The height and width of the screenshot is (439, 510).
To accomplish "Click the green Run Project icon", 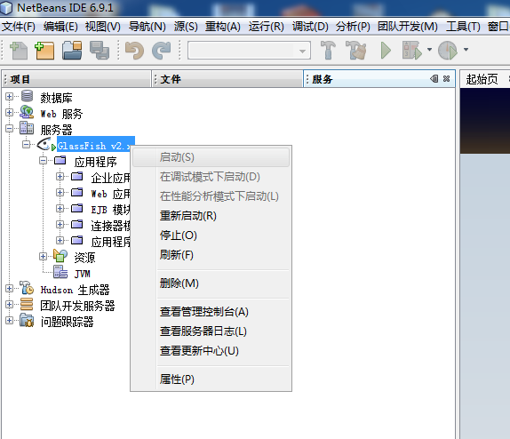I will click(386, 51).
